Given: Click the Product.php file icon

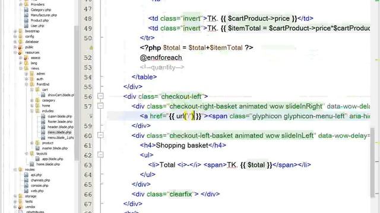Looking at the screenshot, I should (x=26, y=21).
